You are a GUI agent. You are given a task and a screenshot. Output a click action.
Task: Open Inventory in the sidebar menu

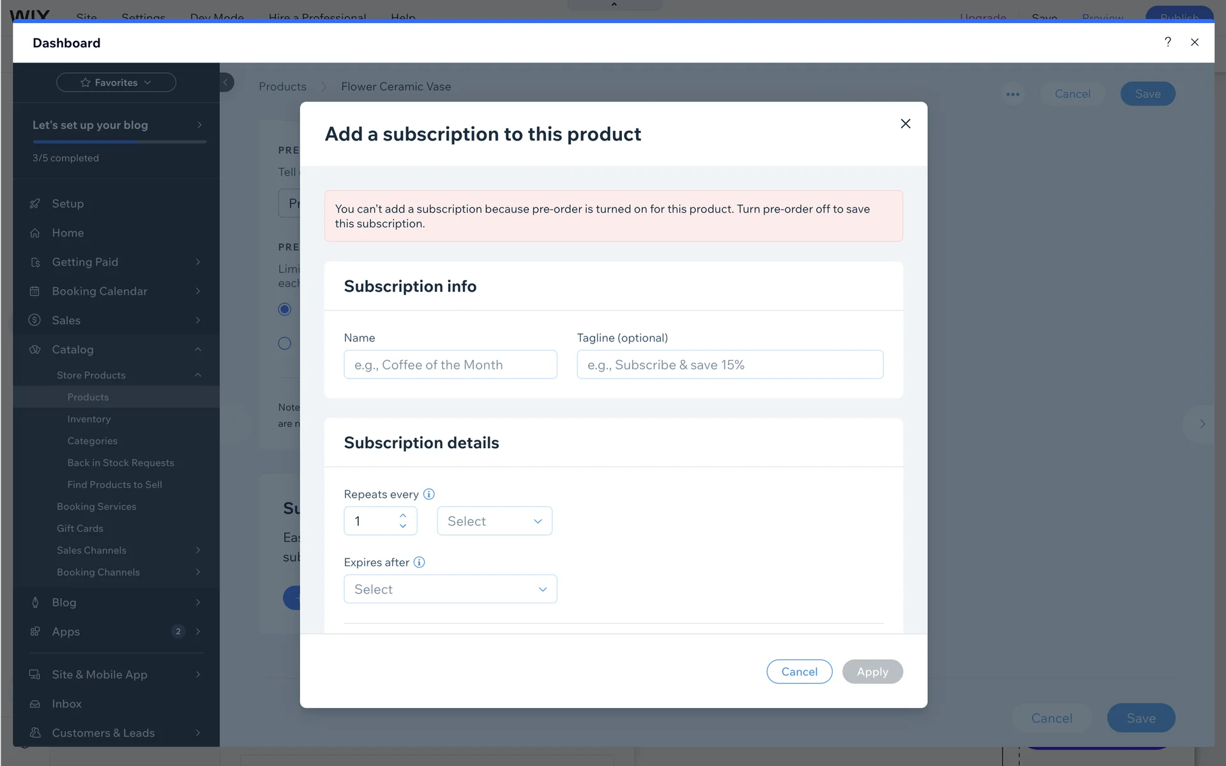[x=89, y=419]
